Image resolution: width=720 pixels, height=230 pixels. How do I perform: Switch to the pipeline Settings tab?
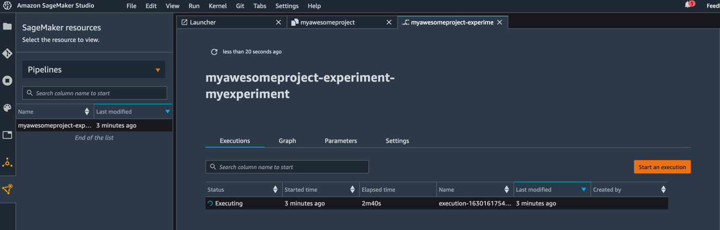[x=398, y=141]
